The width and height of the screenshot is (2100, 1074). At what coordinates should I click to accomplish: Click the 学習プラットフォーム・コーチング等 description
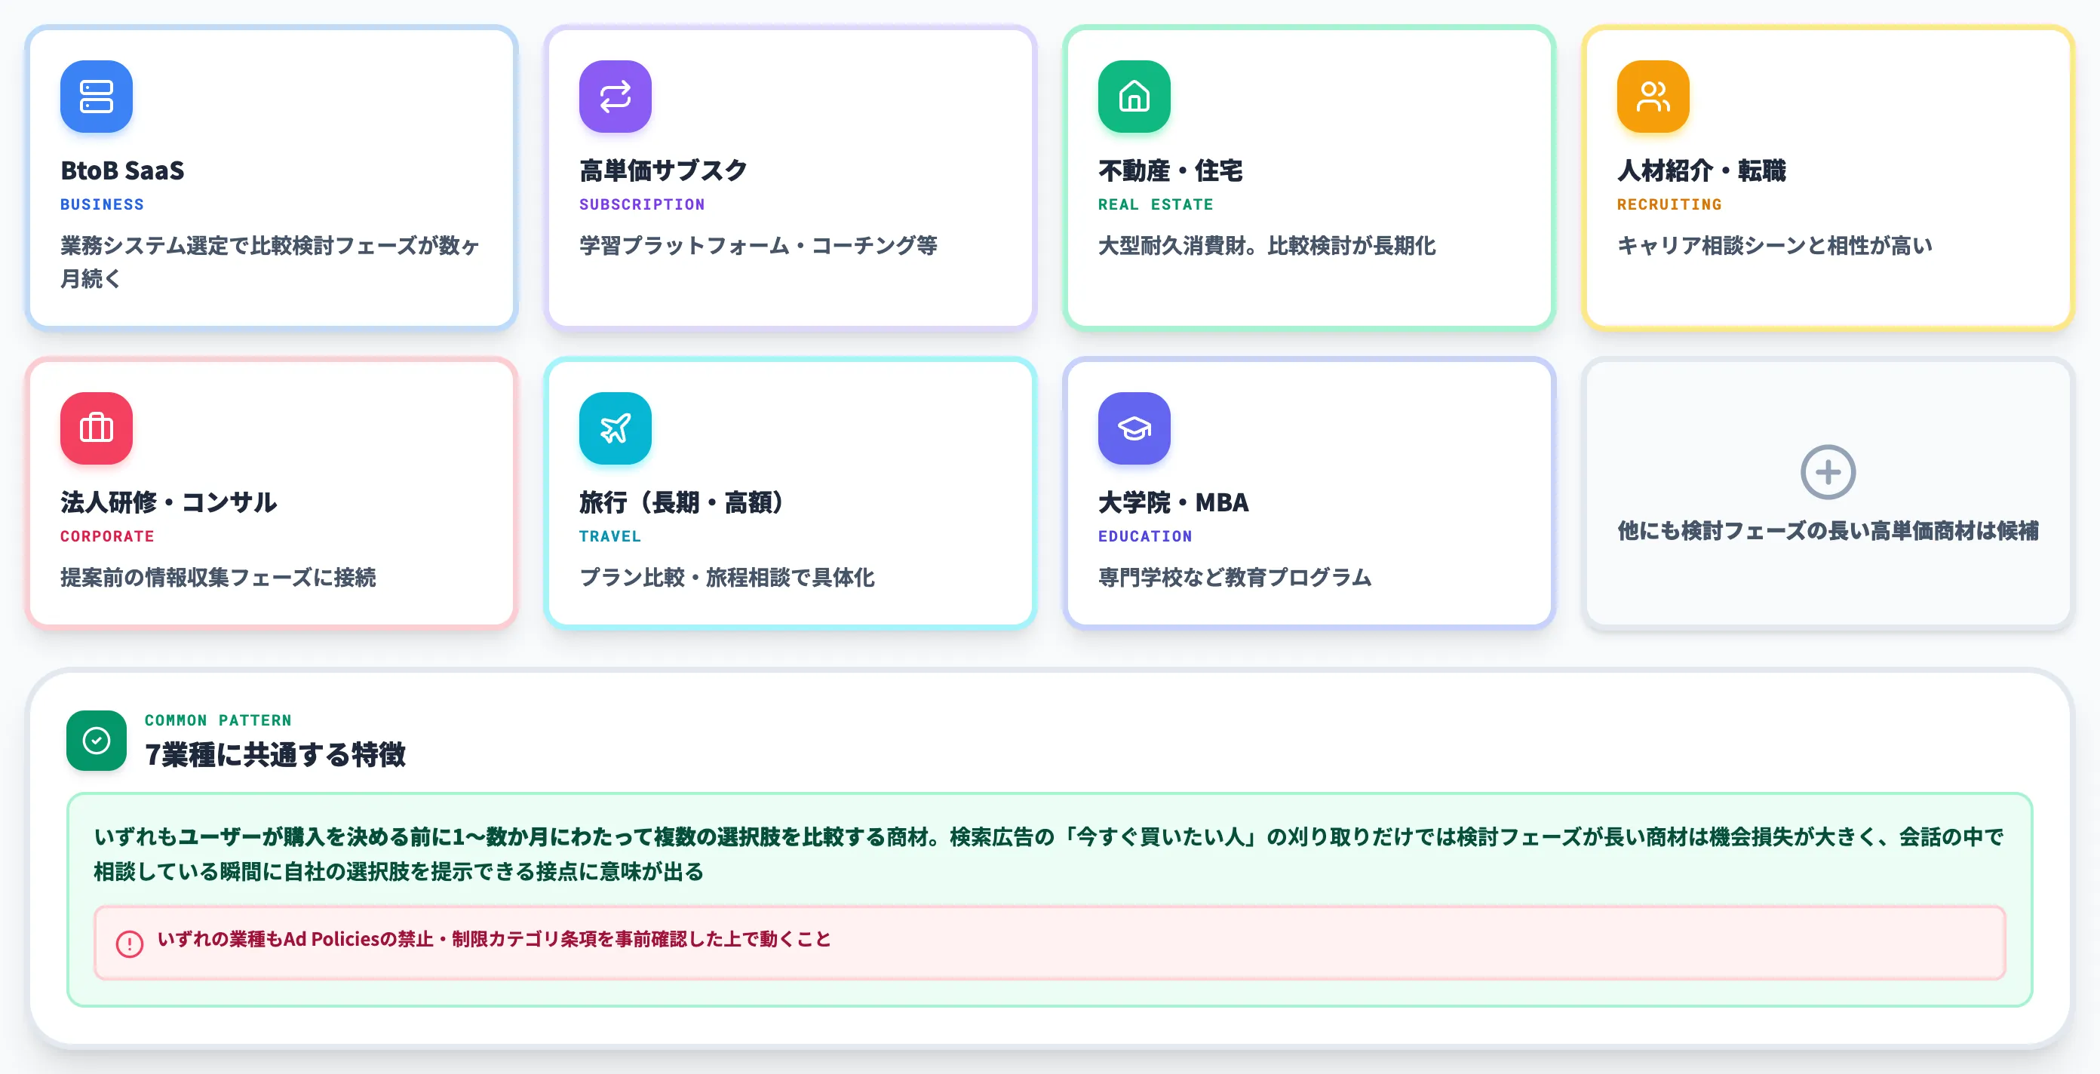[758, 245]
